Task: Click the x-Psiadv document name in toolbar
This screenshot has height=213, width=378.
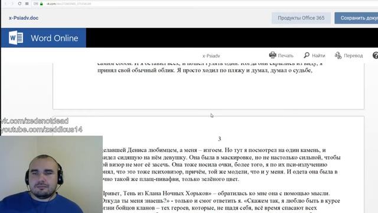Action: [x=211, y=56]
